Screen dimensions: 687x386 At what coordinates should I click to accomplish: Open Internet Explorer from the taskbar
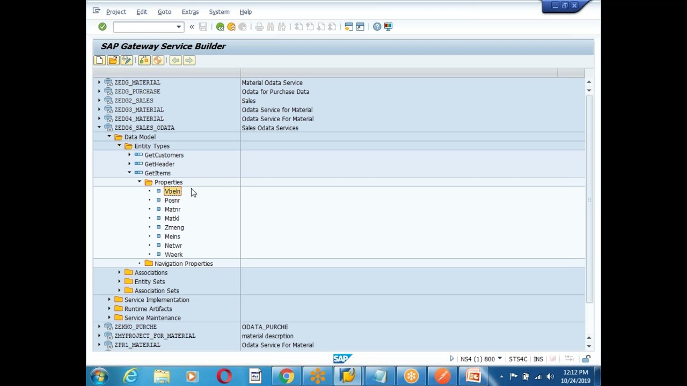coord(130,376)
